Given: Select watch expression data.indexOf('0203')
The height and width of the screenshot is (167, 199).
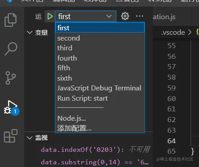Looking at the screenshot, I should click(95, 150).
